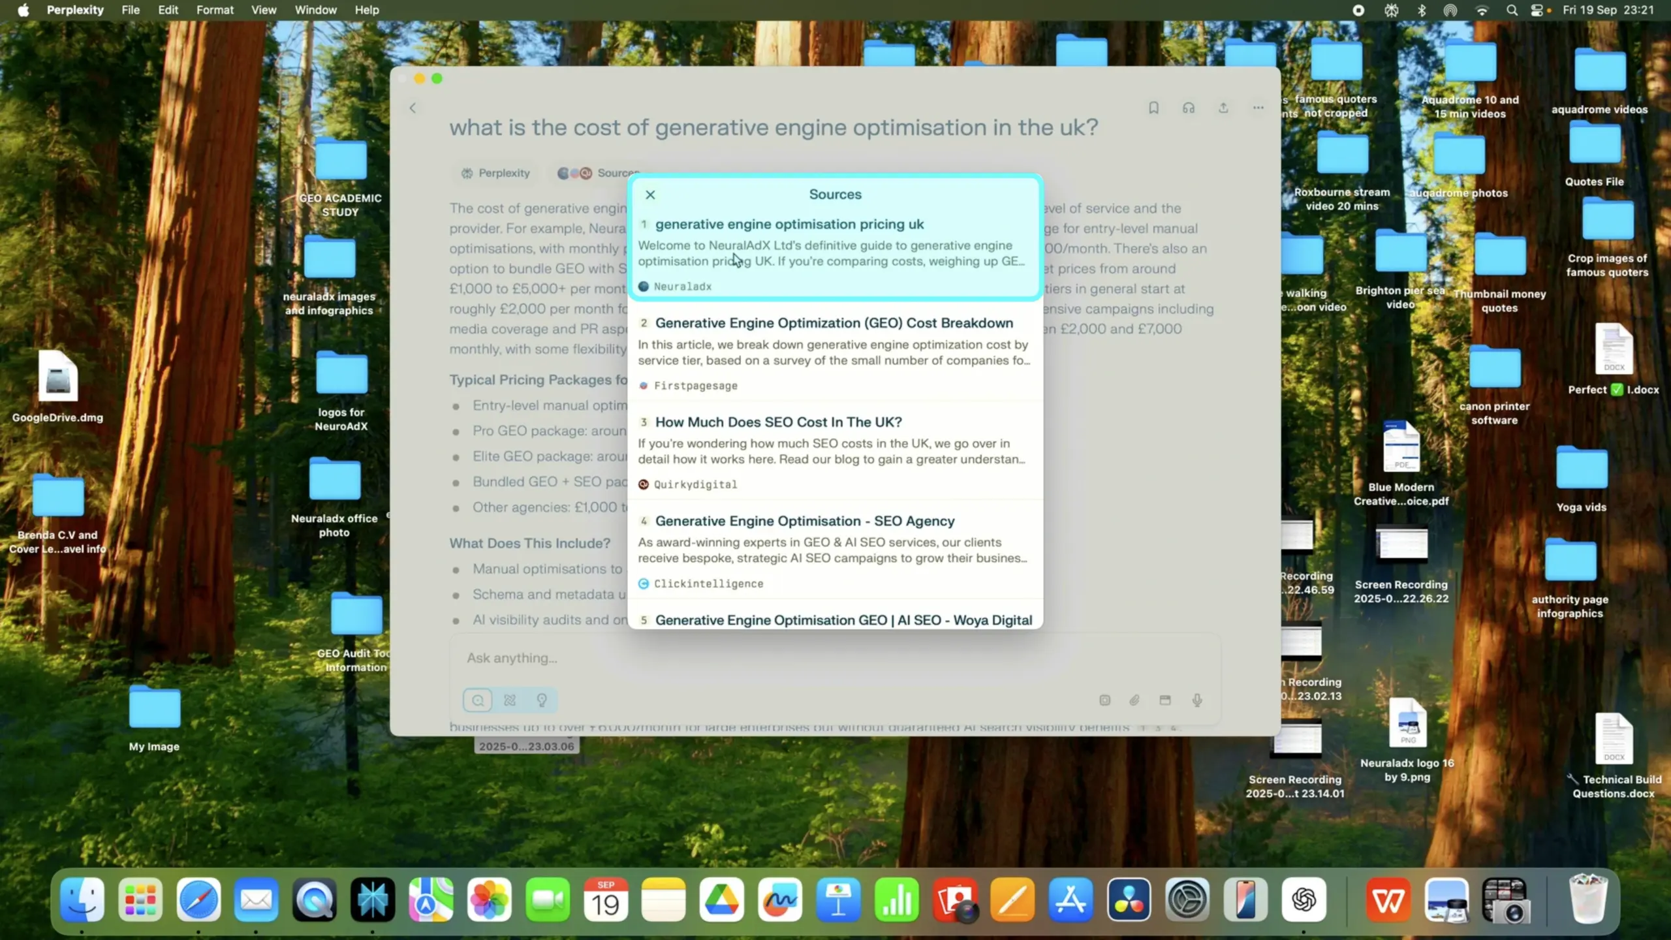Click the back arrow in Perplexity window
This screenshot has height=940, width=1671.
[413, 108]
